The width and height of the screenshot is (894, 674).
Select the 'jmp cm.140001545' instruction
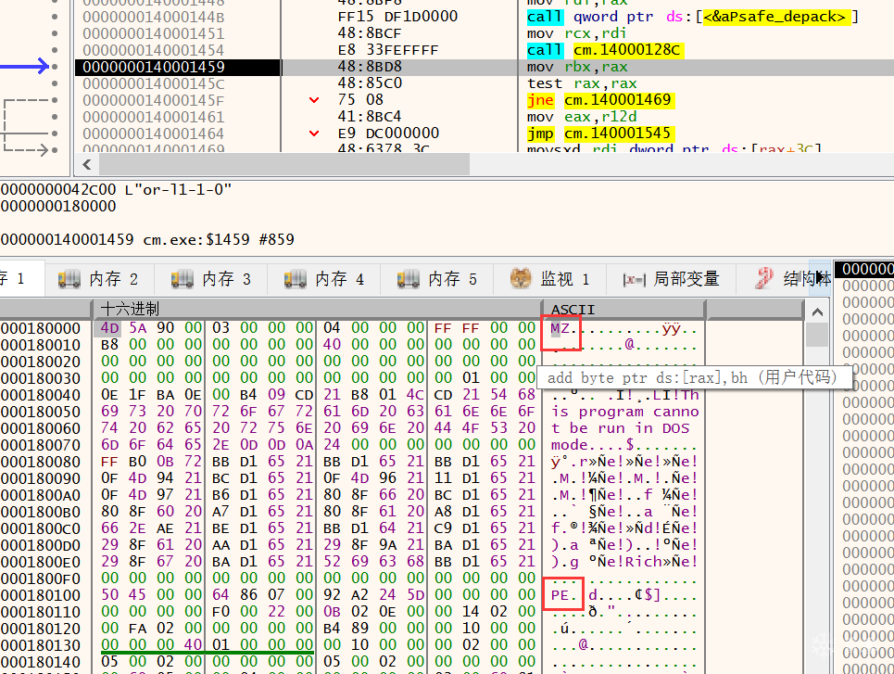tap(600, 133)
